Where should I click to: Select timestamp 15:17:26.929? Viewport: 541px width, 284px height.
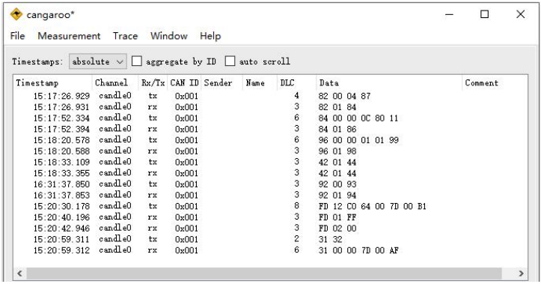61,96
